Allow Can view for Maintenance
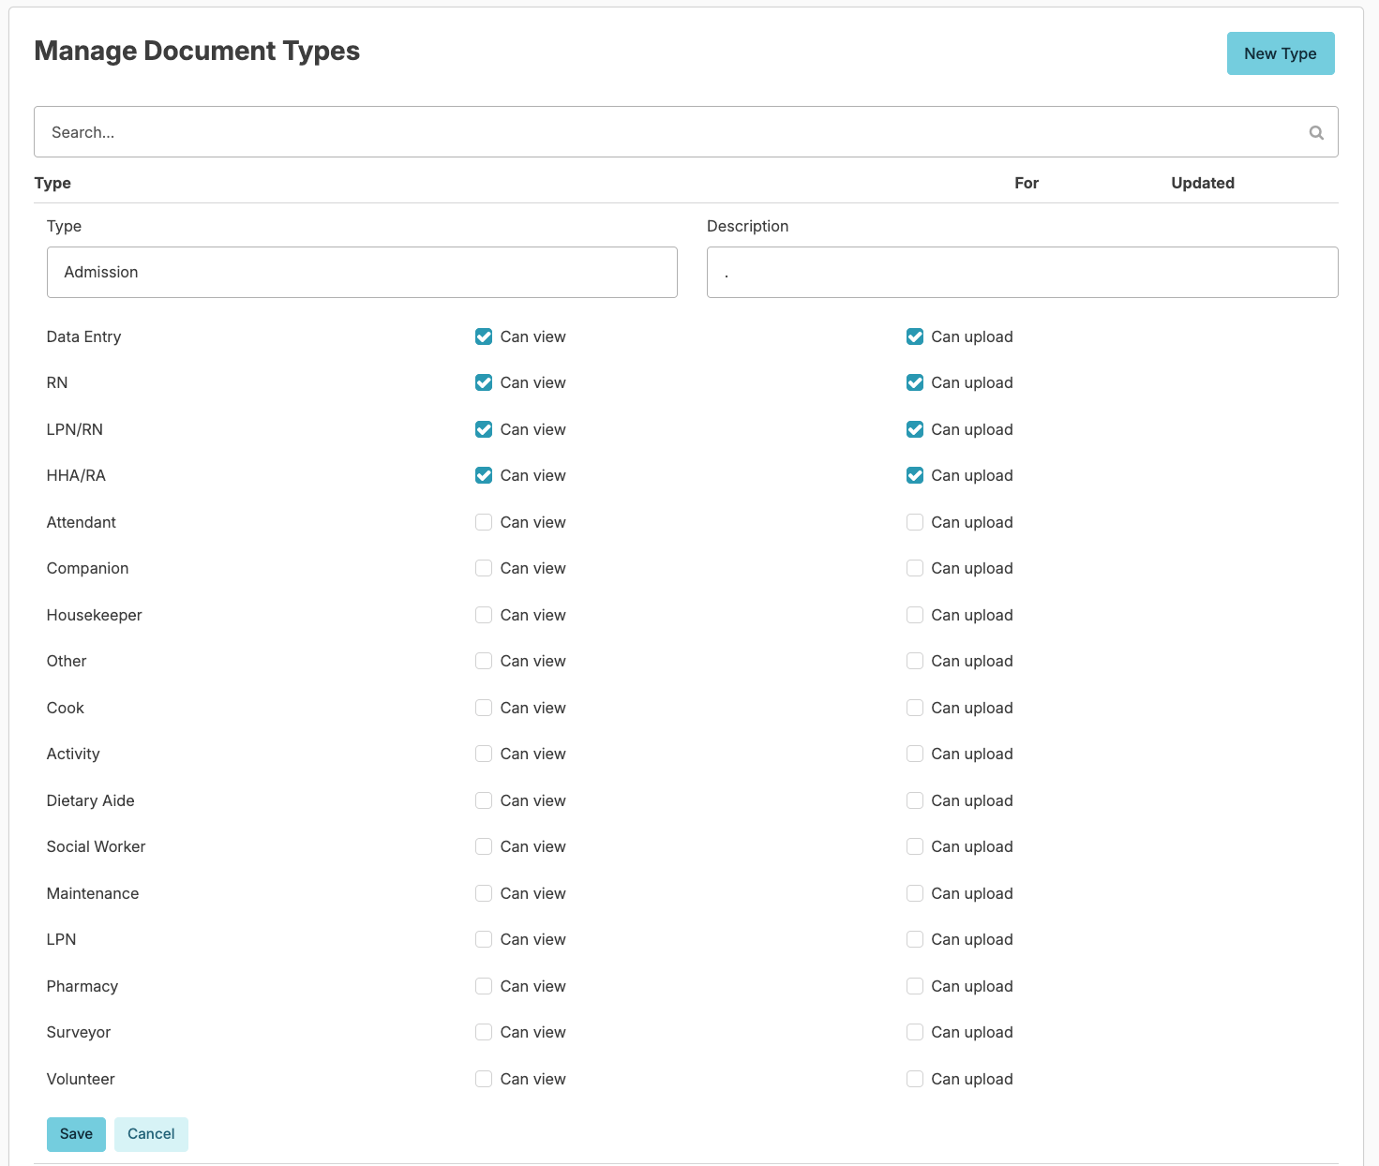The height and width of the screenshot is (1166, 1379). 484,893
